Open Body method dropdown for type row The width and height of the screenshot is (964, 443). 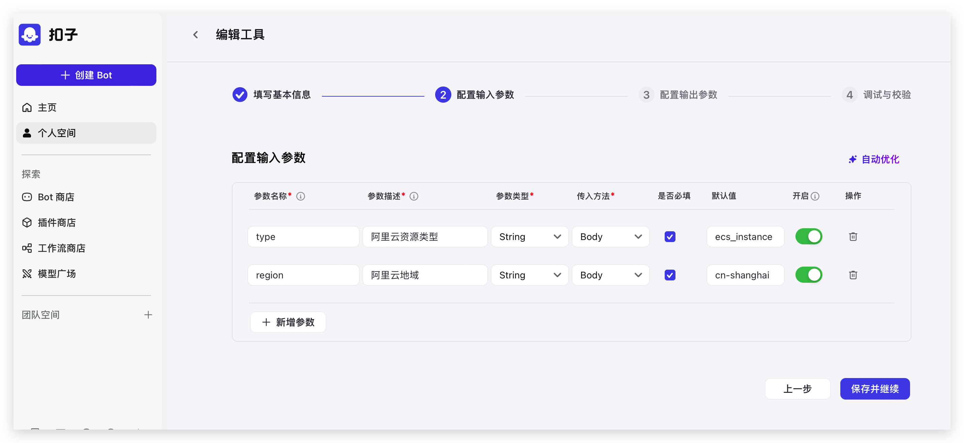(x=610, y=237)
